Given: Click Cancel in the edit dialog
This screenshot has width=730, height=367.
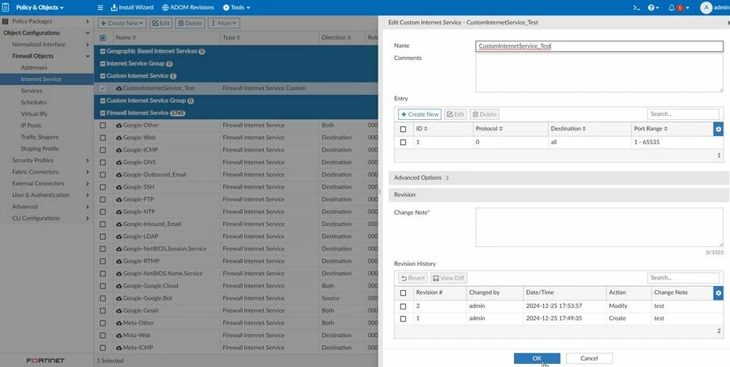Looking at the screenshot, I should pos(589,358).
